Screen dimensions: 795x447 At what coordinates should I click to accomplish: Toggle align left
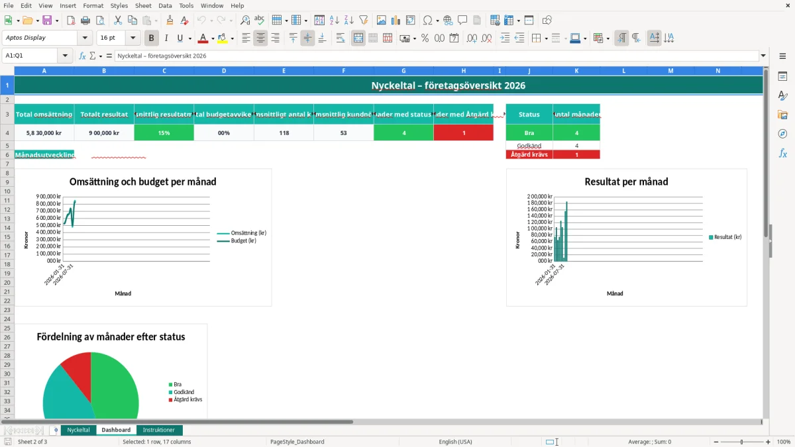click(246, 38)
